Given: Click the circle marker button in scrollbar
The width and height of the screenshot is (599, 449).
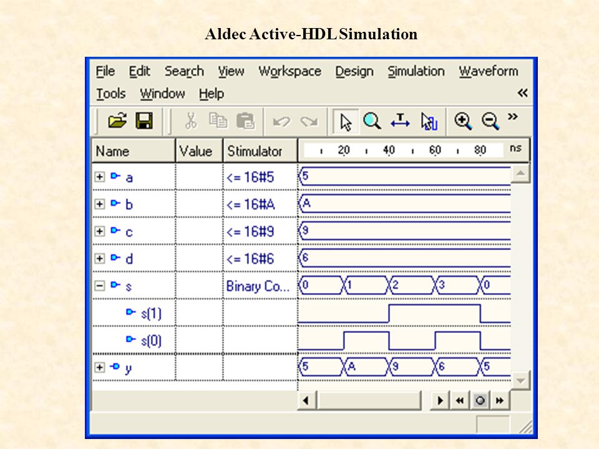Looking at the screenshot, I should [480, 400].
